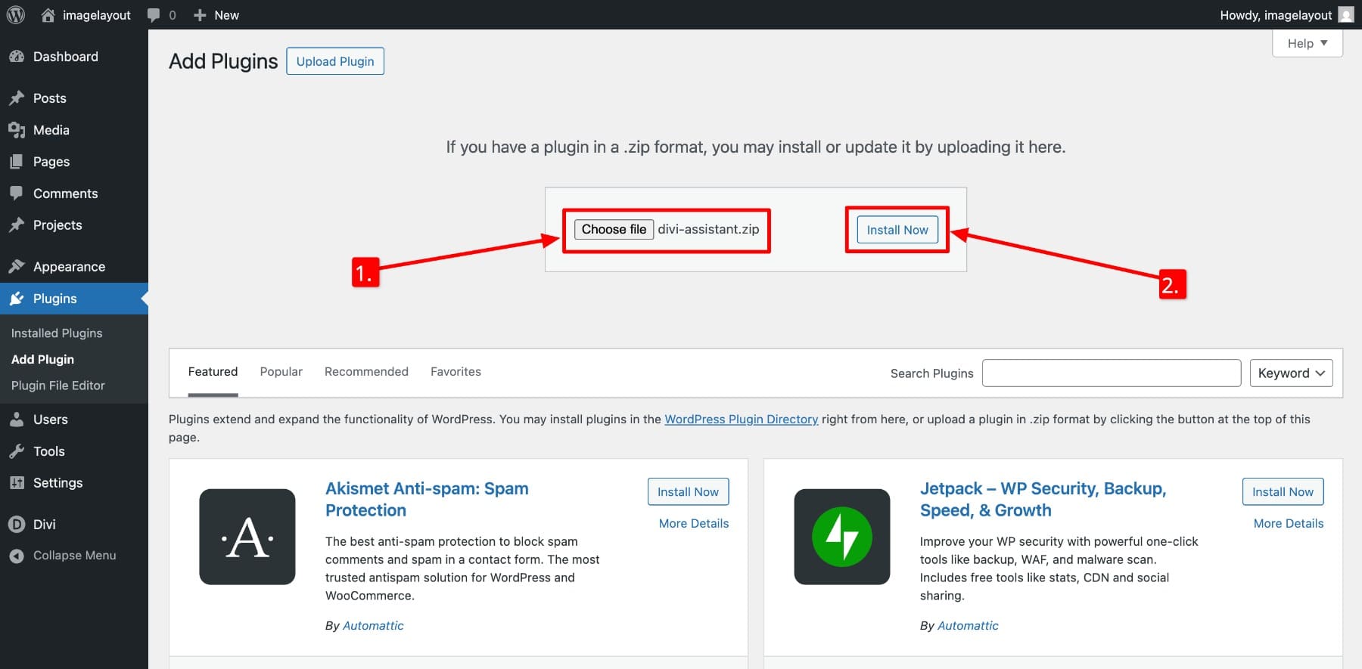
Task: Click the Automattic author link under Akismet
Action: click(x=373, y=625)
